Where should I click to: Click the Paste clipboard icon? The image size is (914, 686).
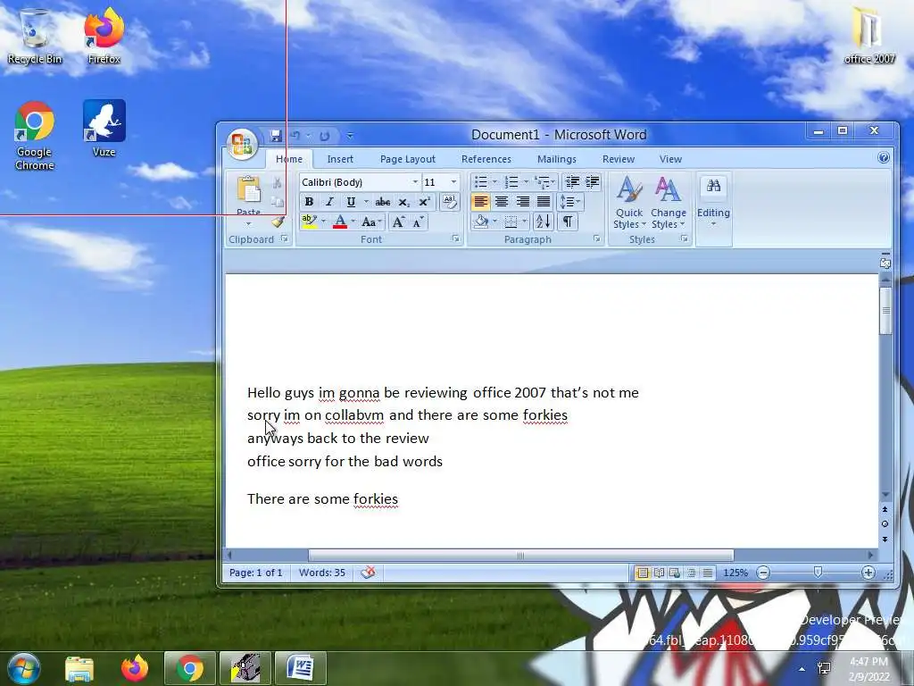coord(249,190)
